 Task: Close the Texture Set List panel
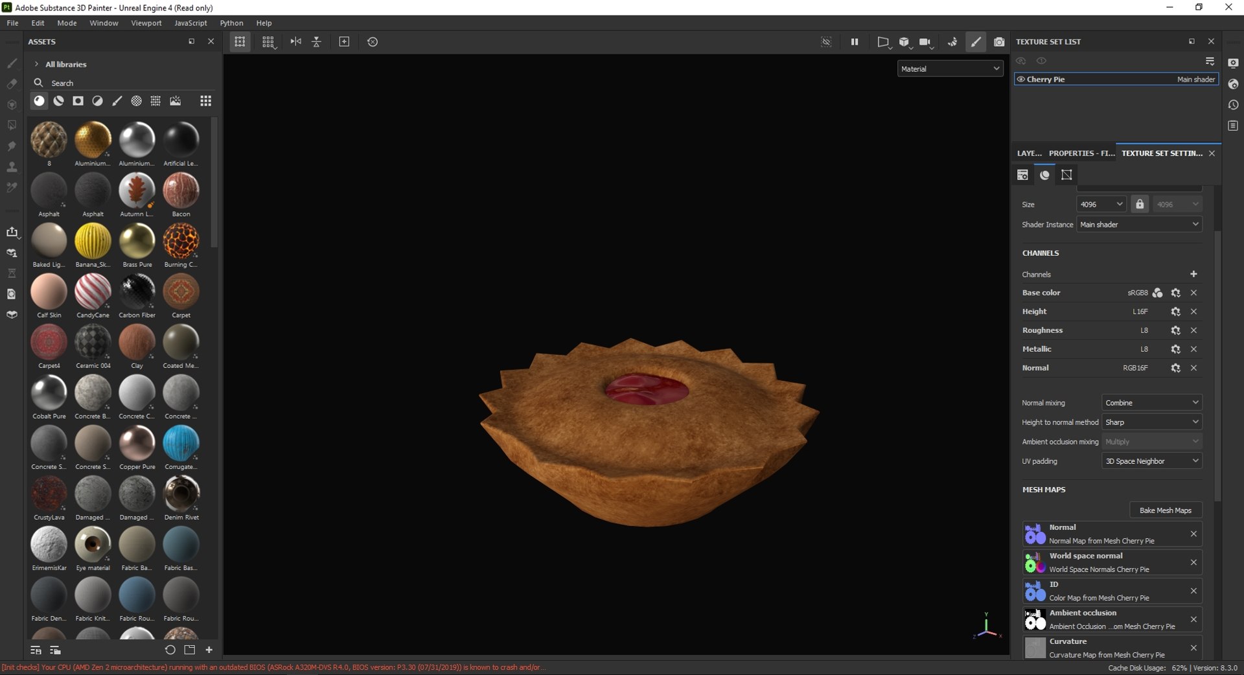pyautogui.click(x=1211, y=41)
